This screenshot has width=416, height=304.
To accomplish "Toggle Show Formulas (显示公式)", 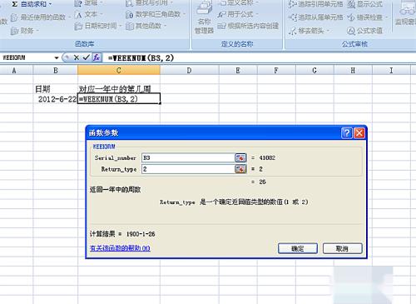I will (364, 4).
